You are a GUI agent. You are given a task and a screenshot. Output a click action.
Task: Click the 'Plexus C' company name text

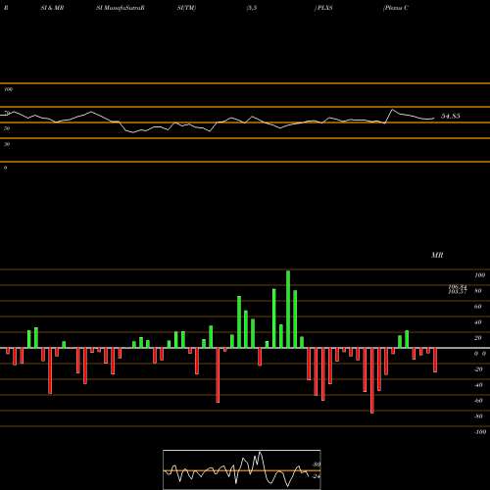[x=396, y=8]
